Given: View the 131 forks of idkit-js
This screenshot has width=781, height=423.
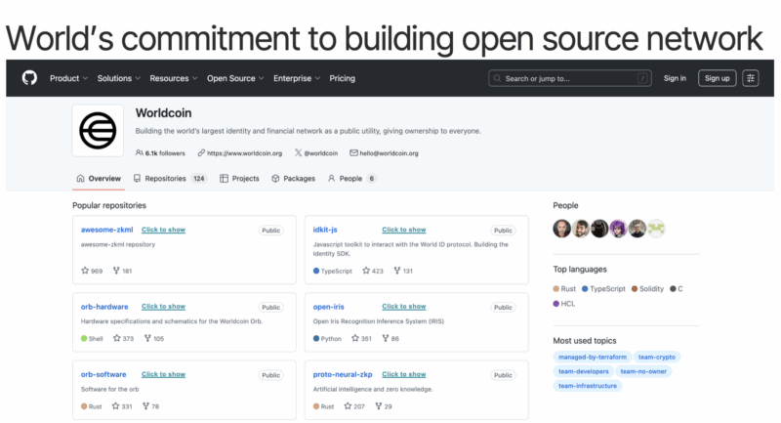Looking at the screenshot, I should [x=403, y=271].
